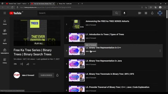Click the 4:43 Binary Tree thumbnail
168x94 pixels.
click(77, 51)
